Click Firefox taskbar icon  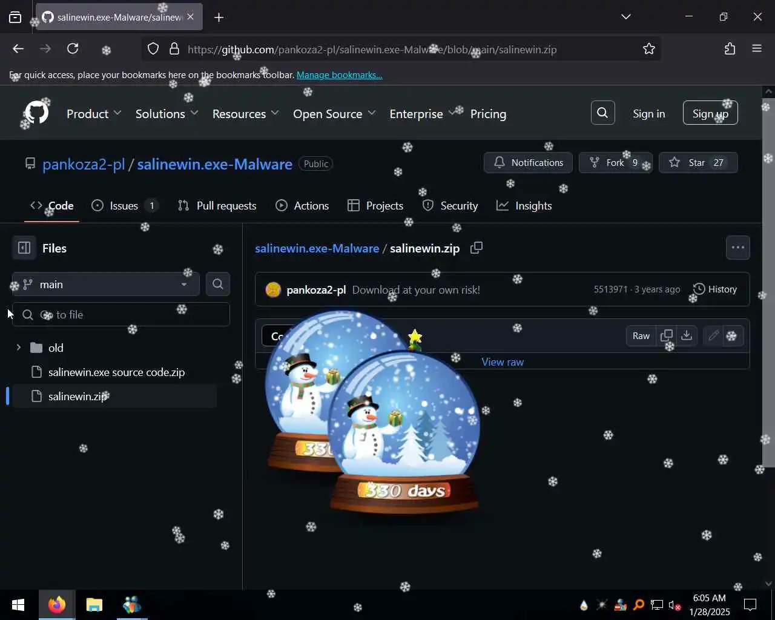click(x=57, y=605)
